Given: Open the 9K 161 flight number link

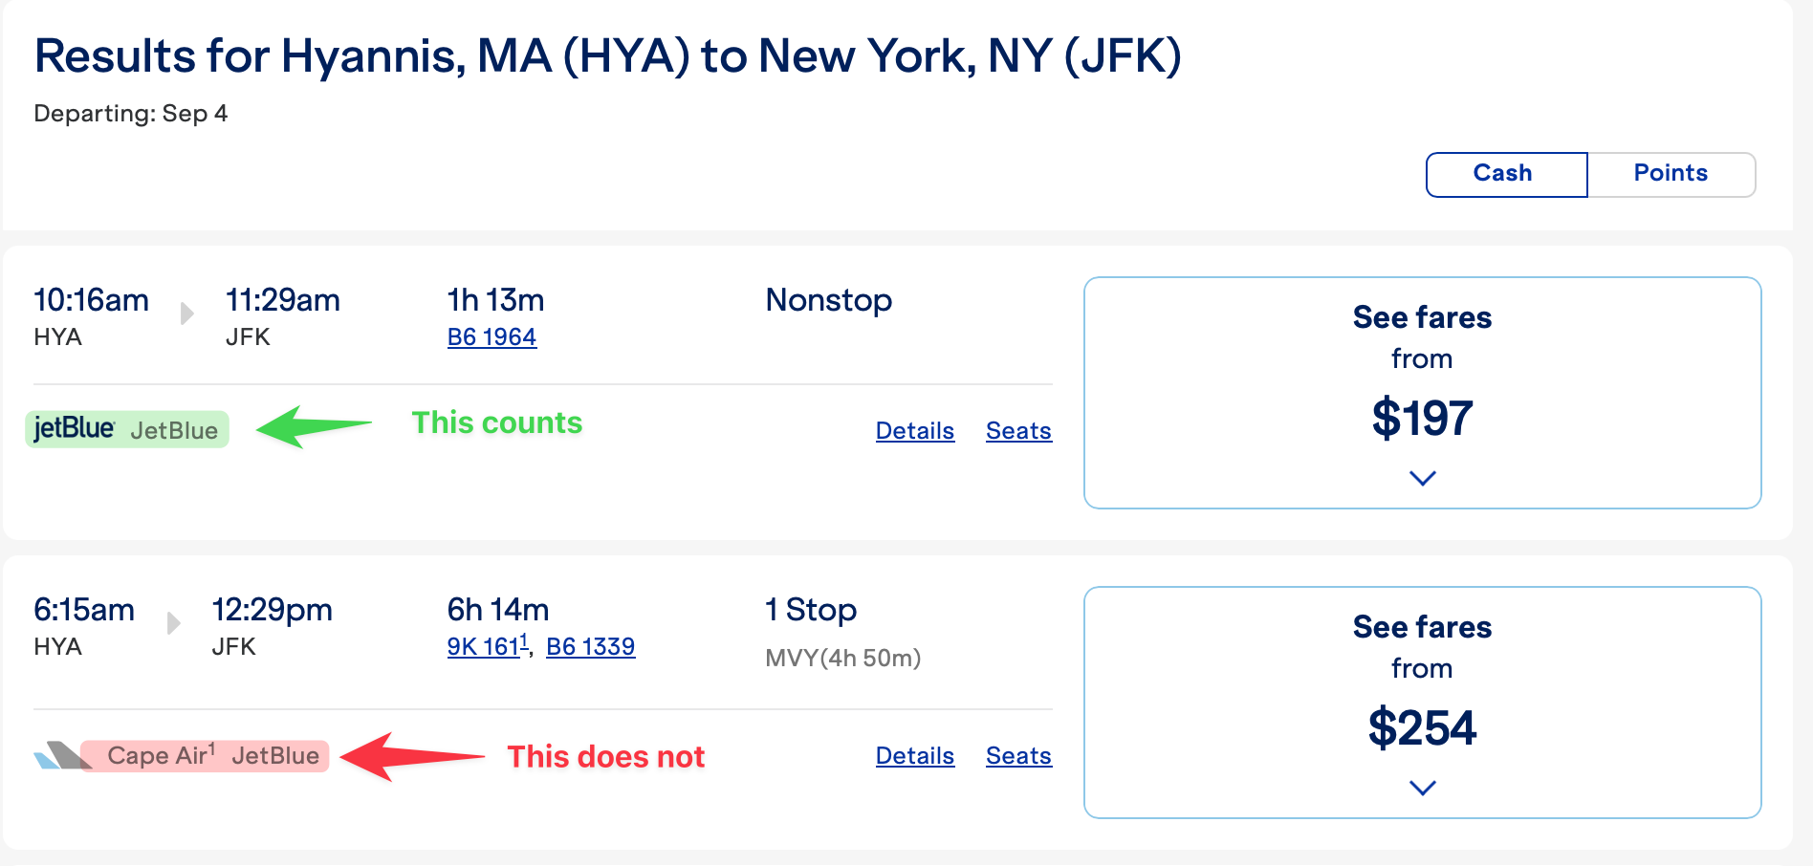Looking at the screenshot, I should click(x=484, y=647).
